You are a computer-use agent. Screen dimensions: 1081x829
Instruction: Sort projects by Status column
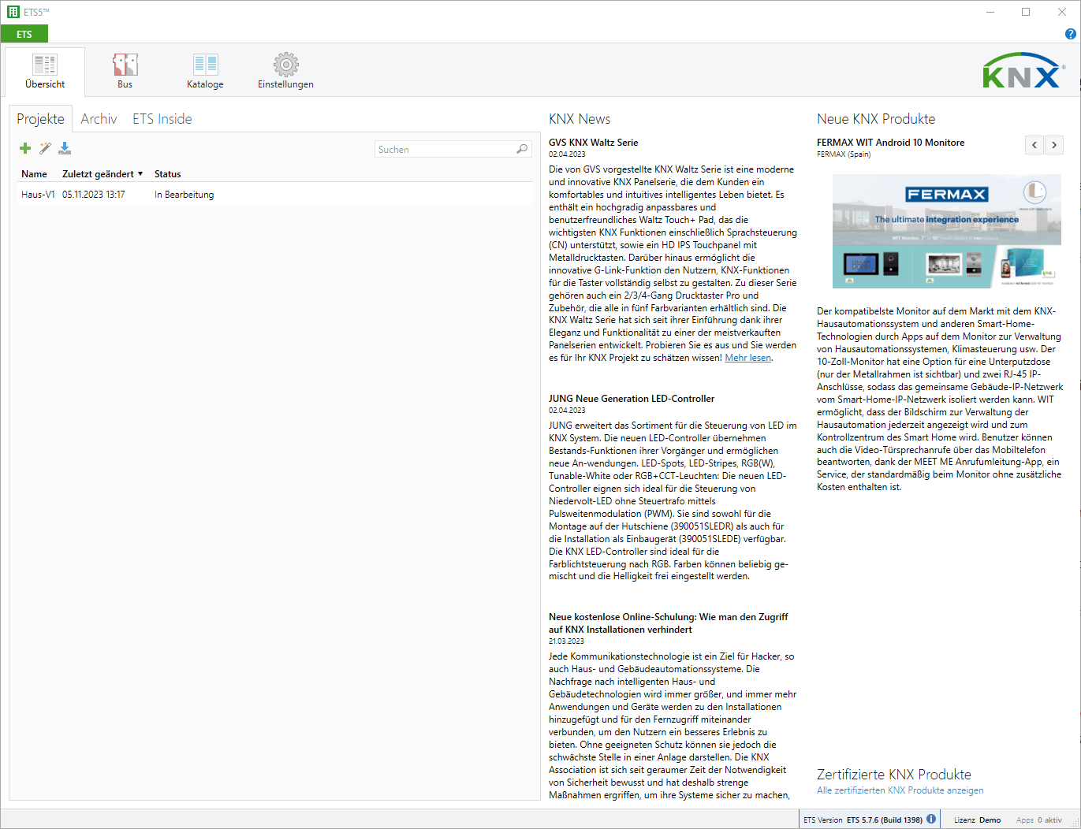[167, 174]
